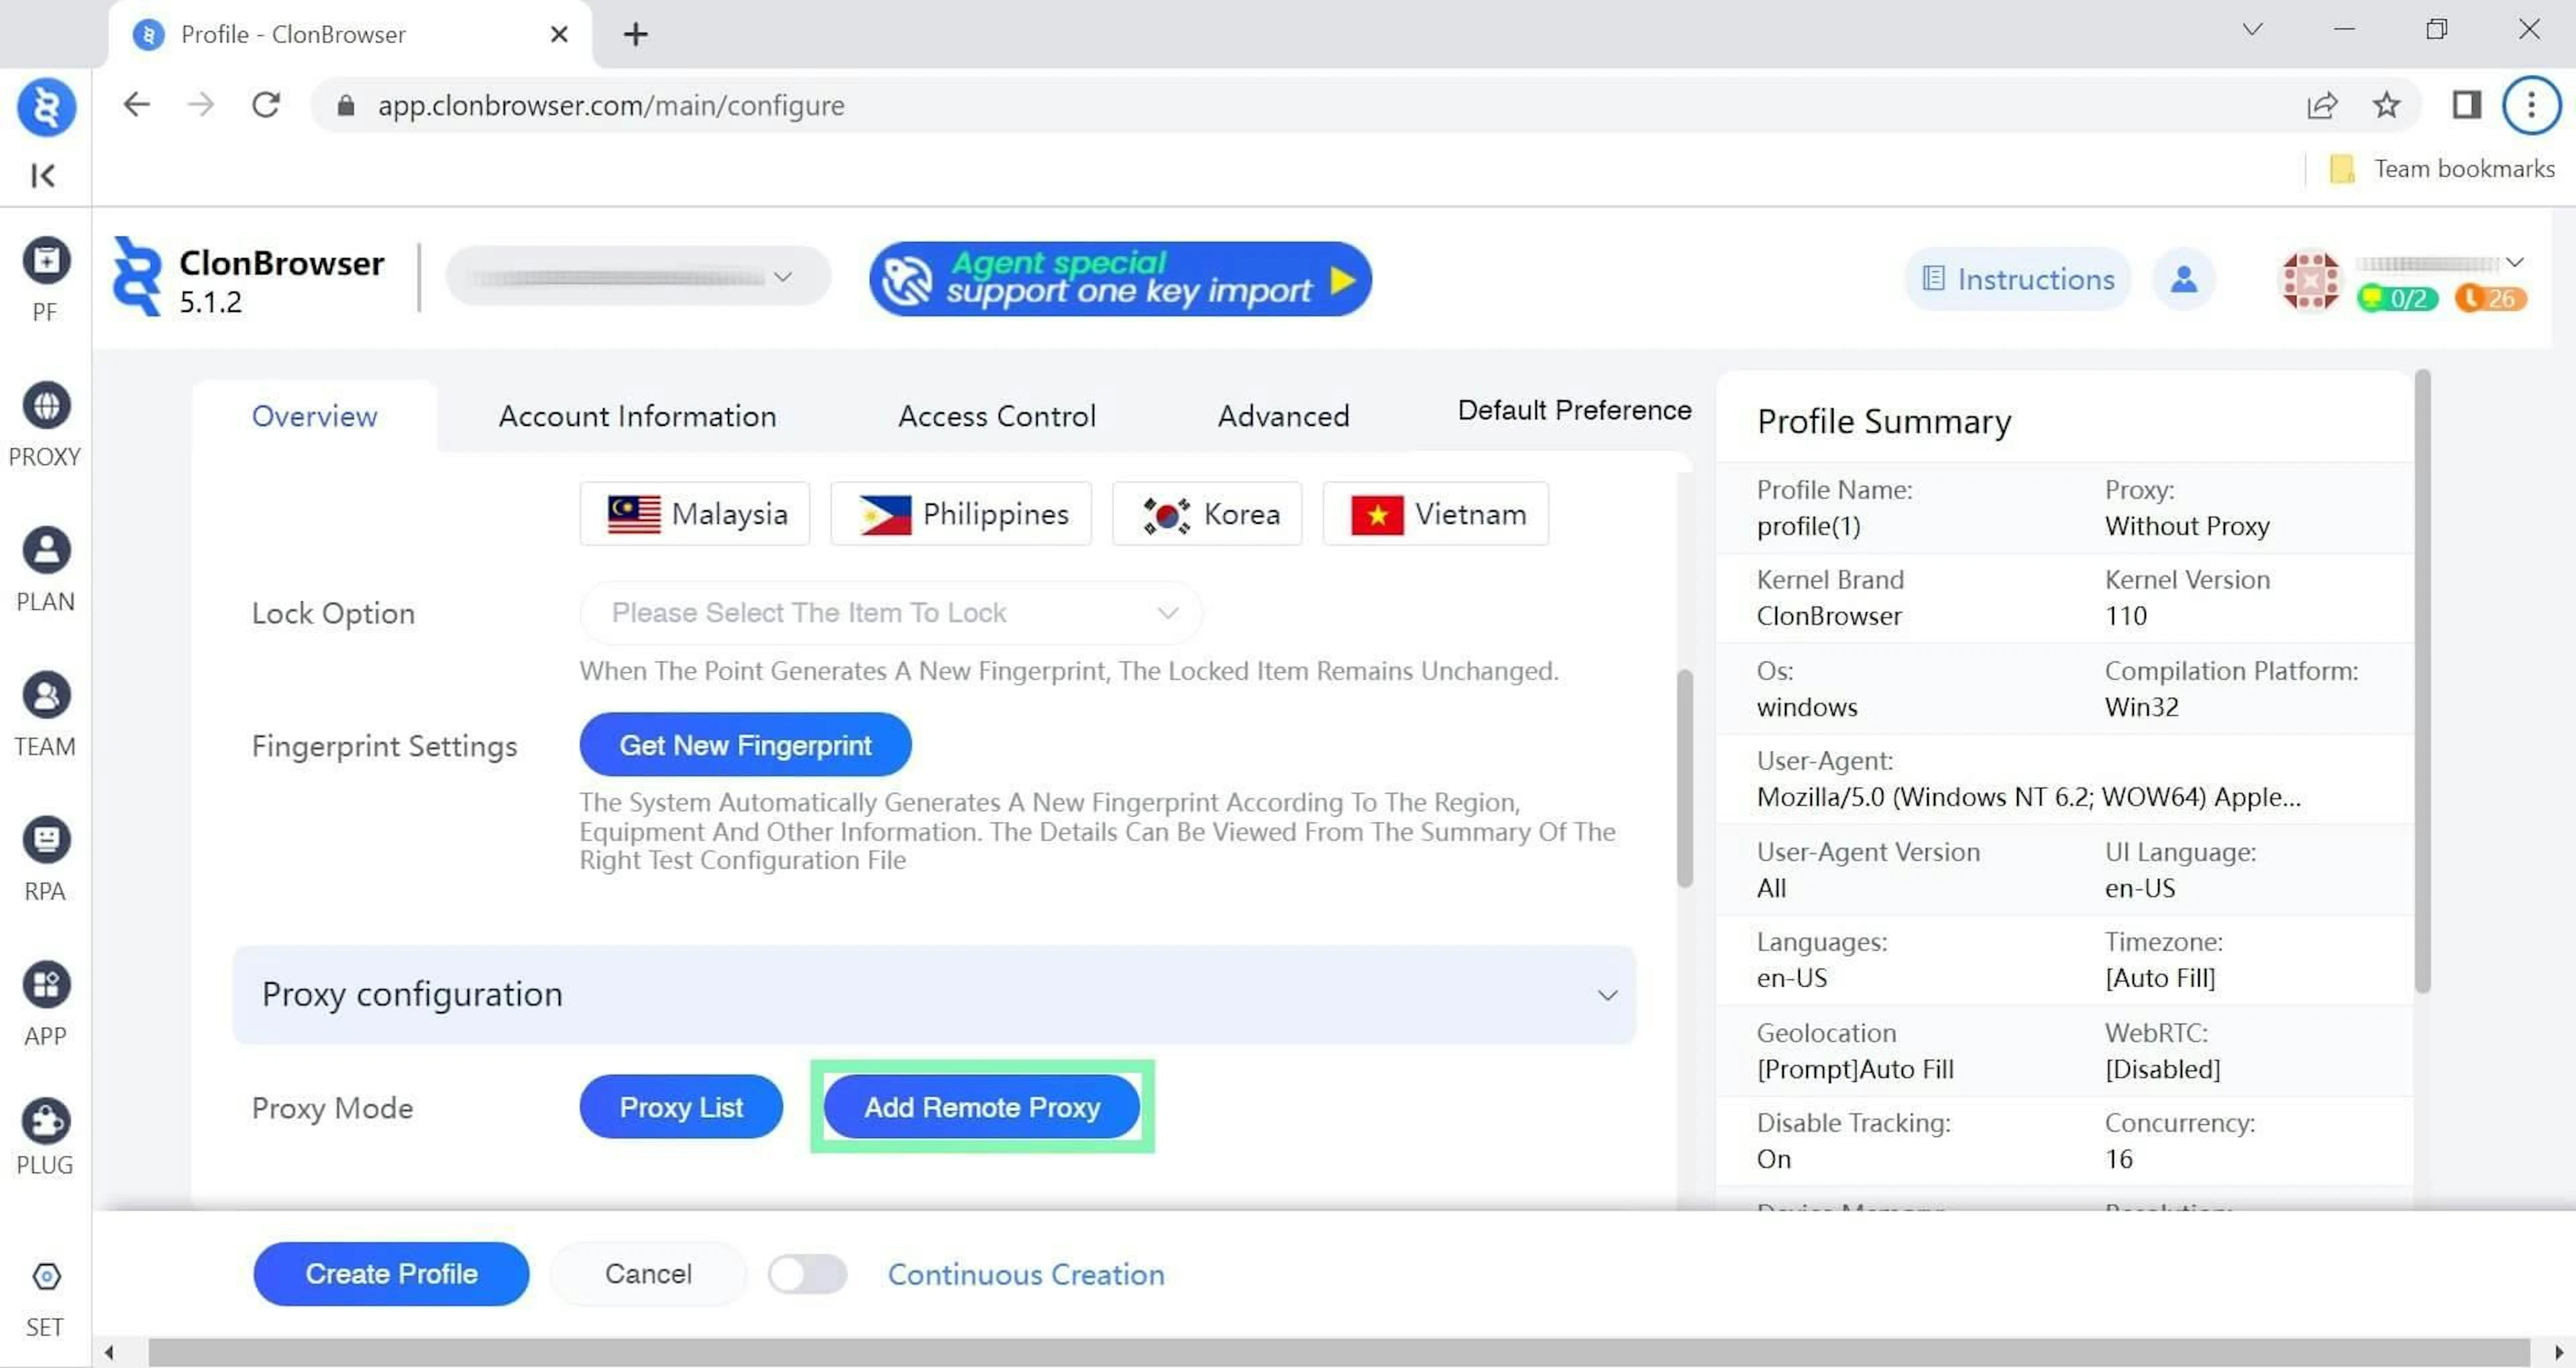Screen dimensions: 2576x1368
Task: Click the horizontal scrollbar right arrow
Action: (2558, 1353)
